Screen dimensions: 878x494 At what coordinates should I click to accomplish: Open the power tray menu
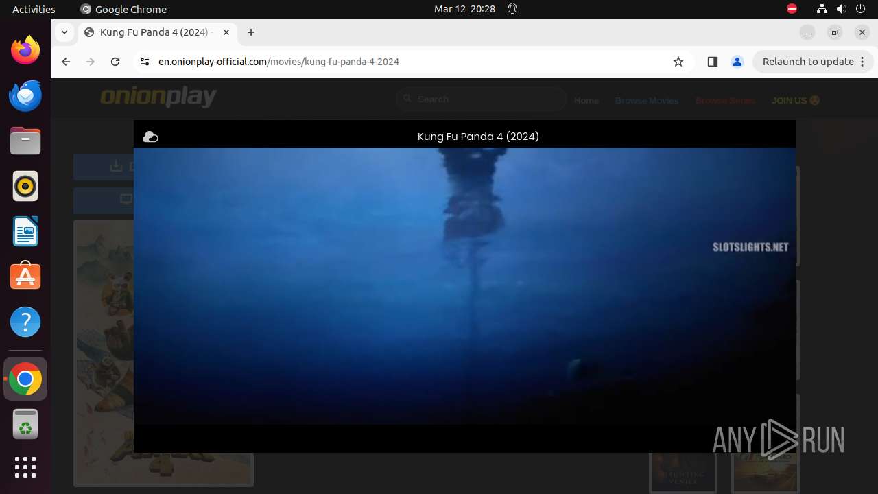861,9
